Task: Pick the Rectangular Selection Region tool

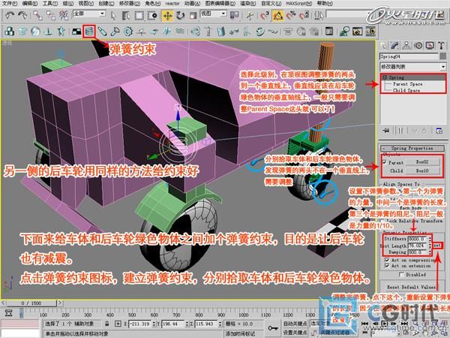Action: tap(139, 15)
